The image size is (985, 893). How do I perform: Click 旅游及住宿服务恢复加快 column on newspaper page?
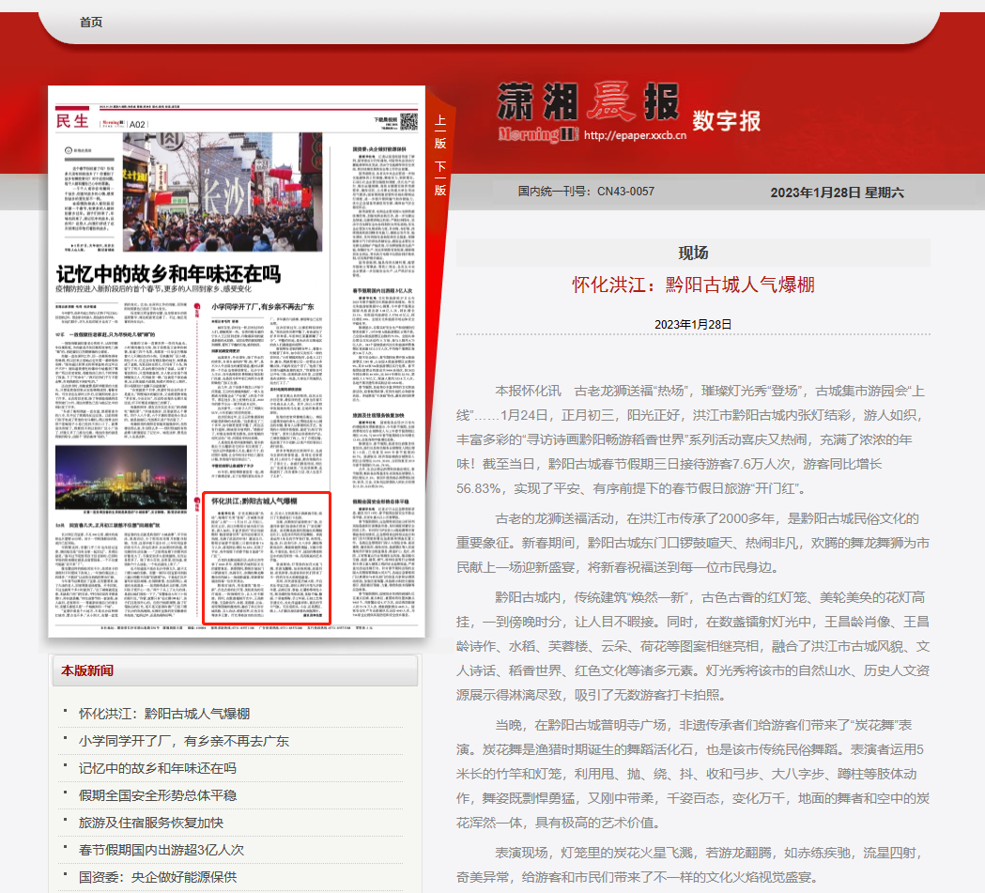(383, 450)
